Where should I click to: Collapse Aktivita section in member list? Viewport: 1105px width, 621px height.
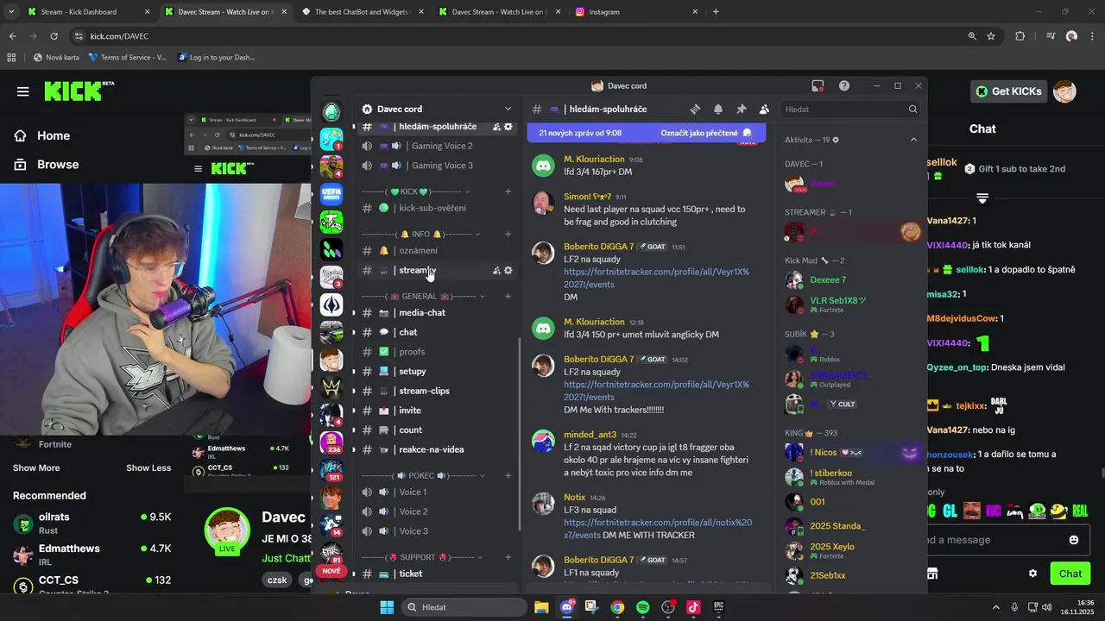coord(913,140)
